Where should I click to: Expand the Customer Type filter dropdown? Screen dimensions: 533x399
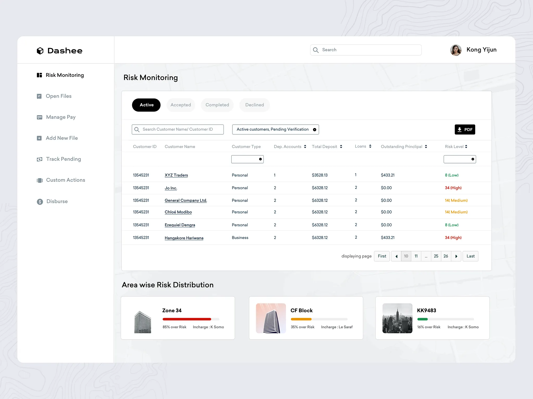click(x=247, y=159)
